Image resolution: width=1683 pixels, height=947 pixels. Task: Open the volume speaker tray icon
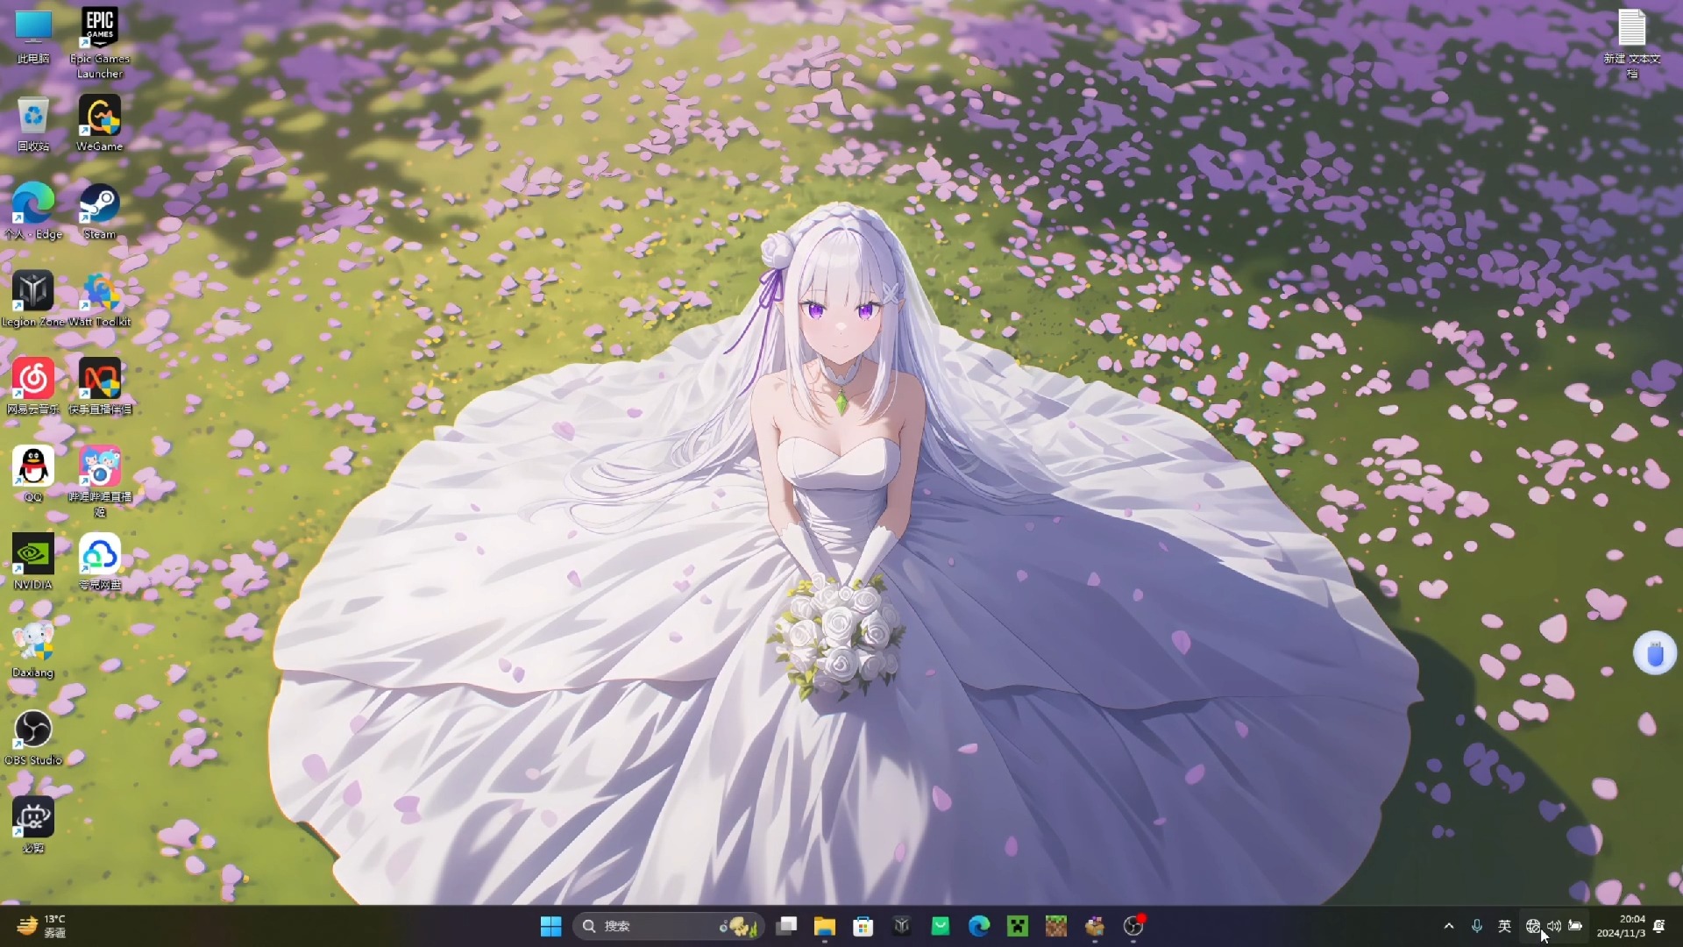[1554, 926]
